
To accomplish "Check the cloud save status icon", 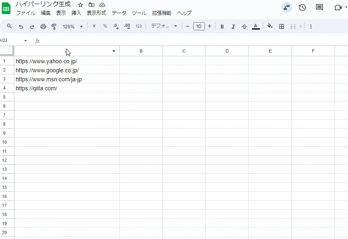I will tap(102, 5).
